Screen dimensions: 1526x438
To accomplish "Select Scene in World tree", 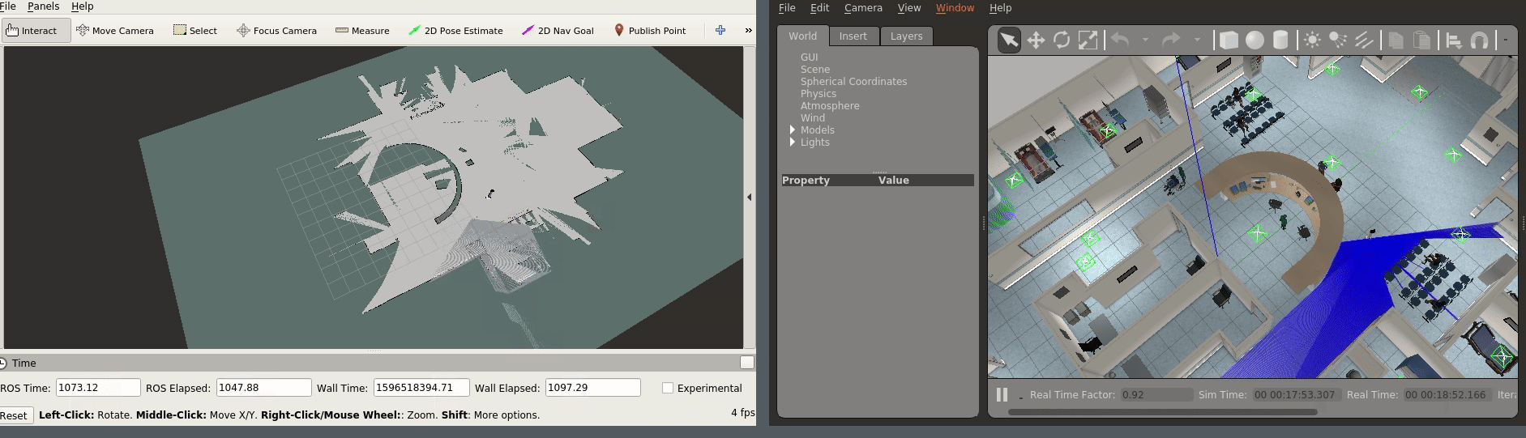I will [x=815, y=70].
